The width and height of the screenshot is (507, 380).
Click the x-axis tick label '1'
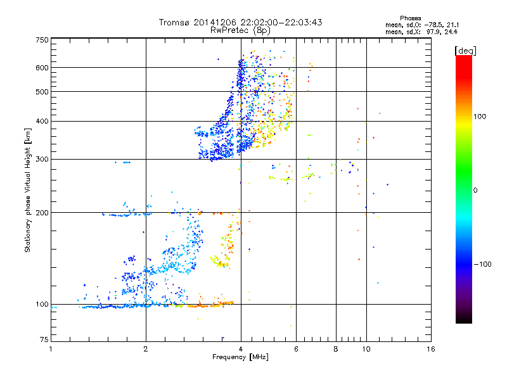click(x=51, y=350)
